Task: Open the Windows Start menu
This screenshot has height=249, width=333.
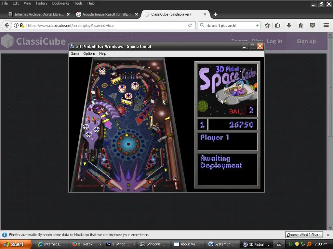Action: (16, 244)
